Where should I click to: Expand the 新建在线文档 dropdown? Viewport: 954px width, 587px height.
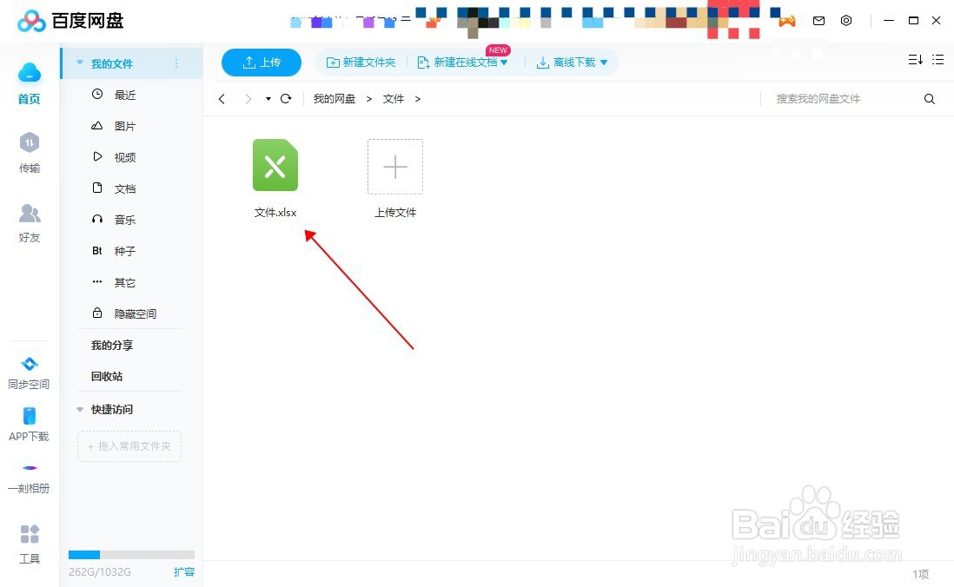(x=504, y=62)
